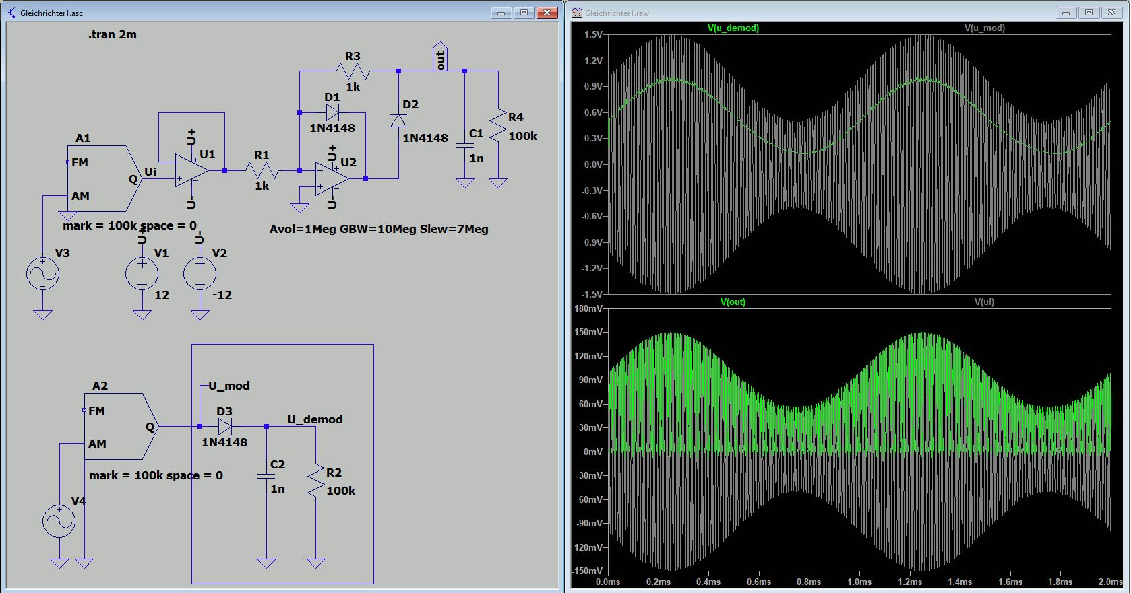Select the V(out) trace label
This screenshot has width=1131, height=593.
pos(733,302)
